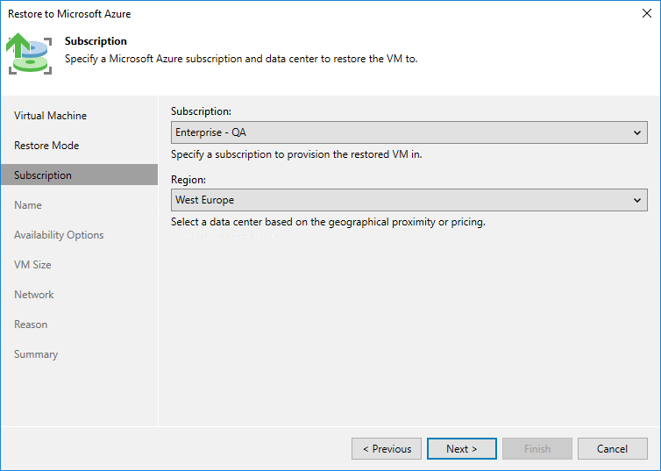Screen dimensions: 661x471
Task: Go to the Reason step
Action: tap(31, 325)
